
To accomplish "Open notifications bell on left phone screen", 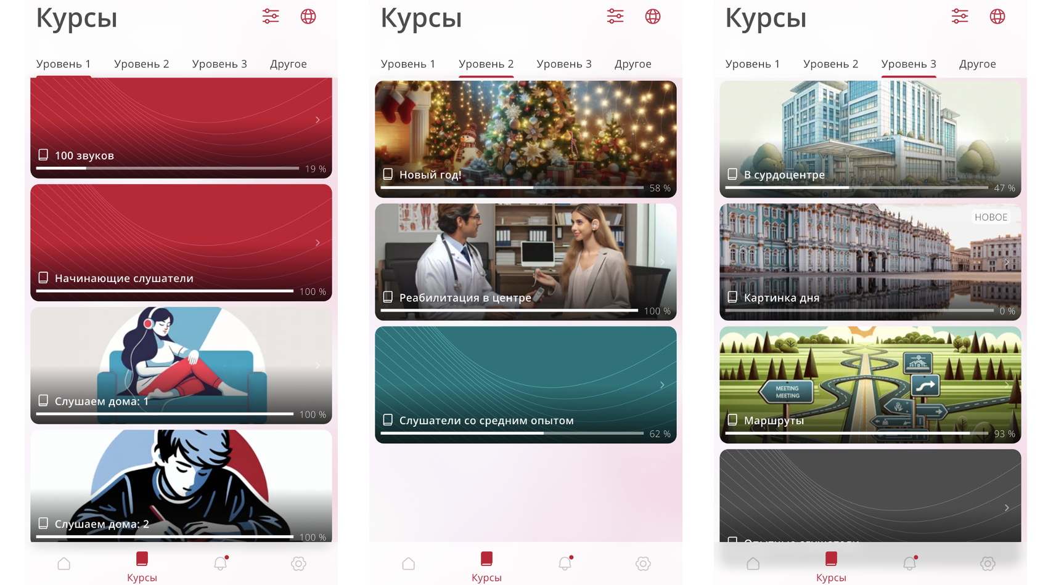I will tap(221, 563).
